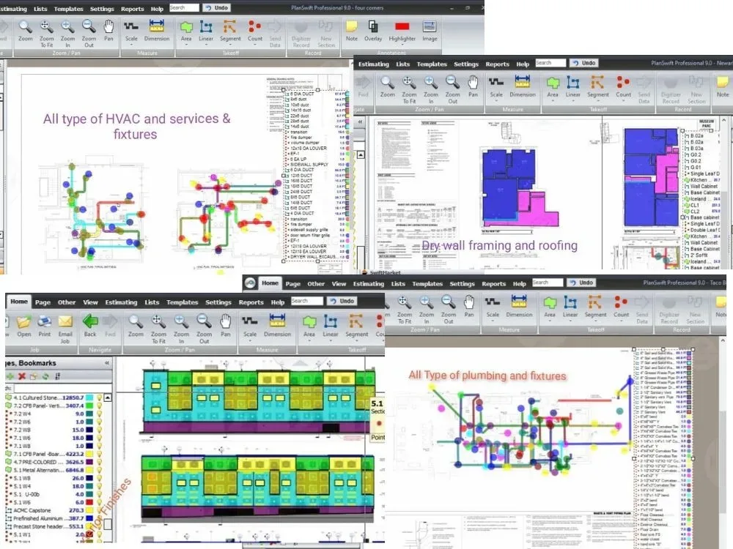Click red swatch of 5.1 W6 row
Viewport: 733px width, 549px height.
click(89, 502)
